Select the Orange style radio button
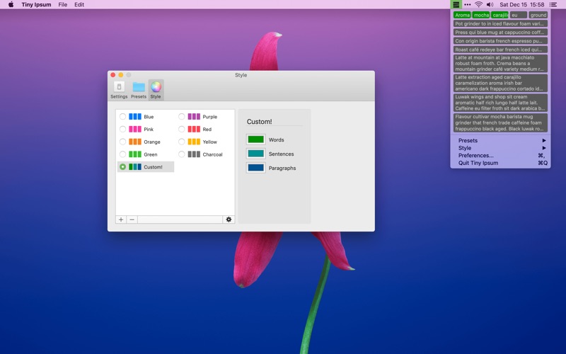The width and height of the screenshot is (566, 354). tap(122, 142)
